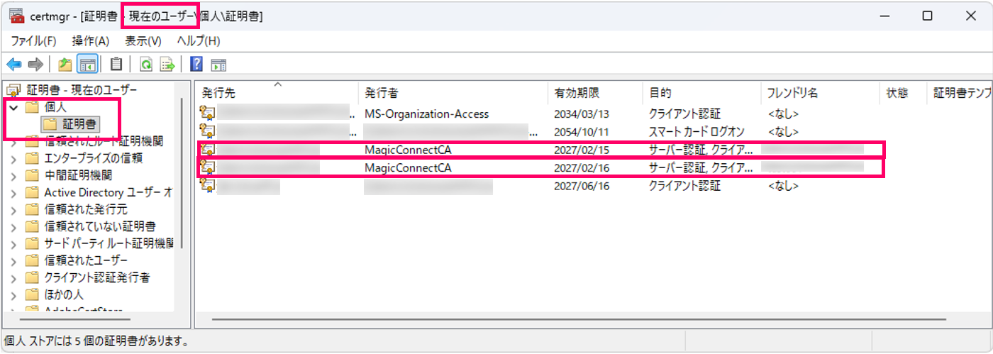The height and width of the screenshot is (354, 993).
Task: Sort by the 有効期限 column header
Action: pos(595,93)
